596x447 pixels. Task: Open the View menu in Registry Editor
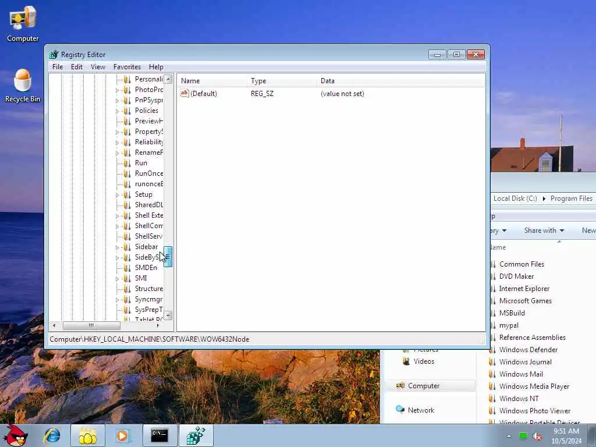(98, 67)
